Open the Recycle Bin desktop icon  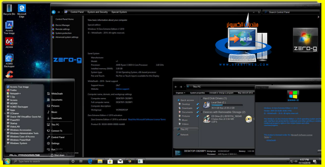(x=9, y=10)
